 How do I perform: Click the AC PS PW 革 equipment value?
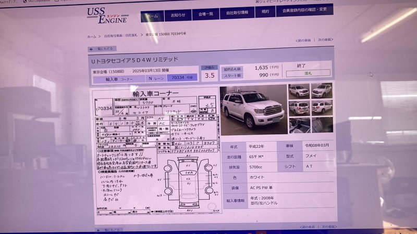(x=261, y=188)
